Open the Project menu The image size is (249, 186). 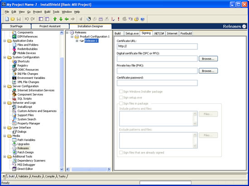click(x=37, y=12)
